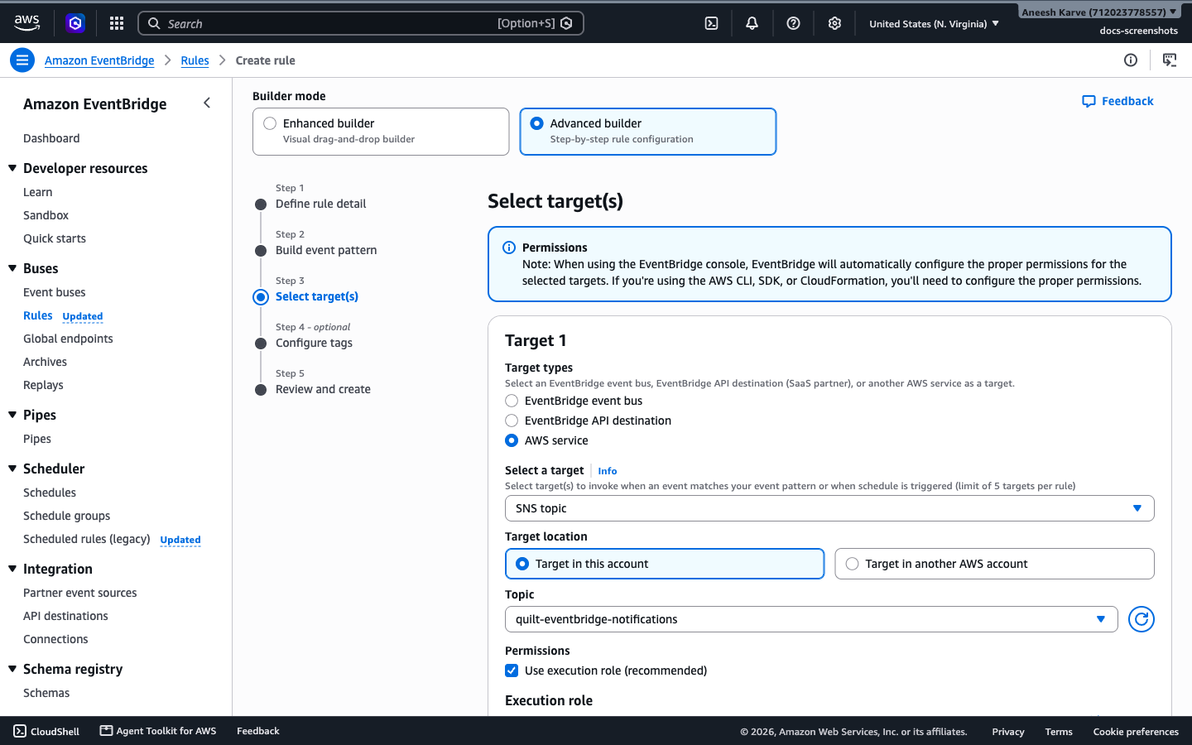Image resolution: width=1192 pixels, height=745 pixels.
Task: Open API destinations in the sidebar
Action: pyautogui.click(x=65, y=616)
